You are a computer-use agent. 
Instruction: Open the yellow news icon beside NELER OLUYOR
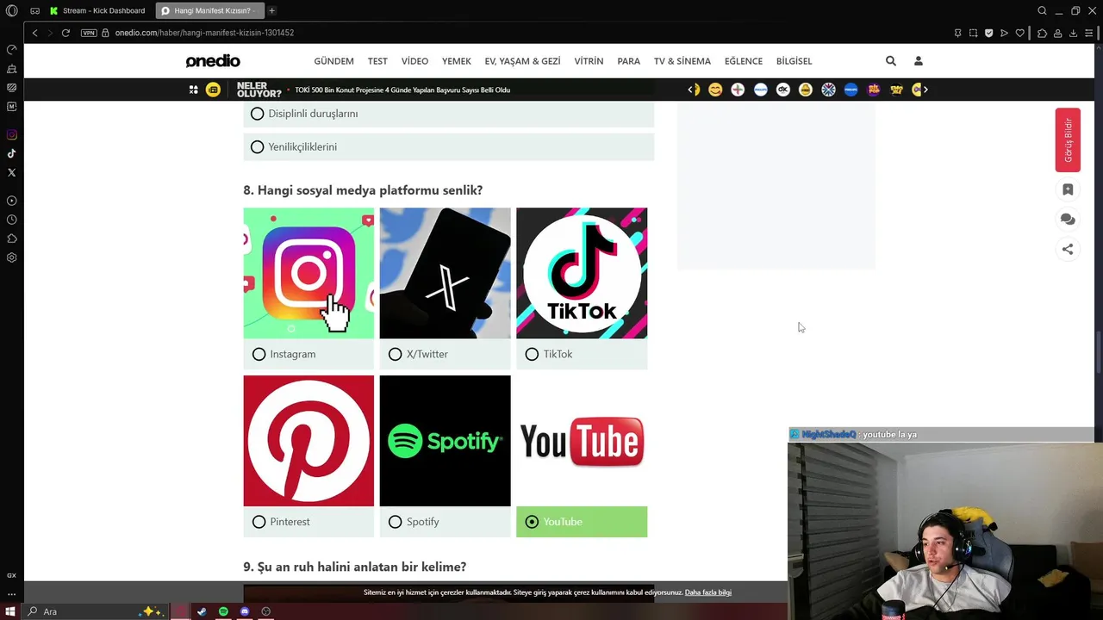tap(213, 90)
